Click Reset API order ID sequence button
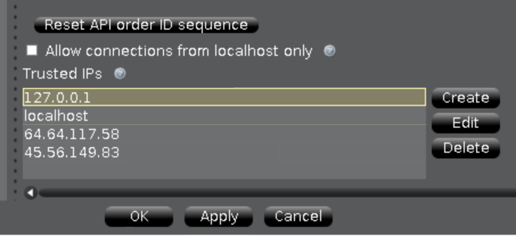 tap(146, 25)
